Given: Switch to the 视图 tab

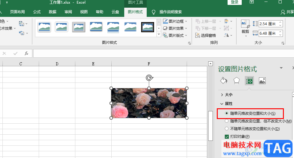Looking at the screenshot, I should 84,12.
